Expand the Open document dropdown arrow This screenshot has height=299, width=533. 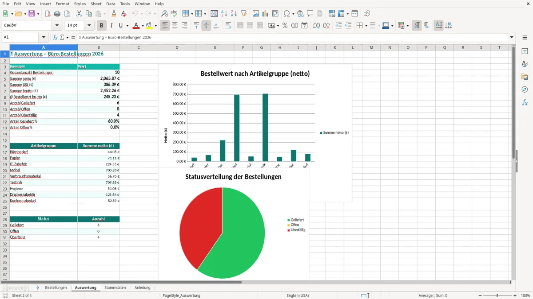coord(24,14)
